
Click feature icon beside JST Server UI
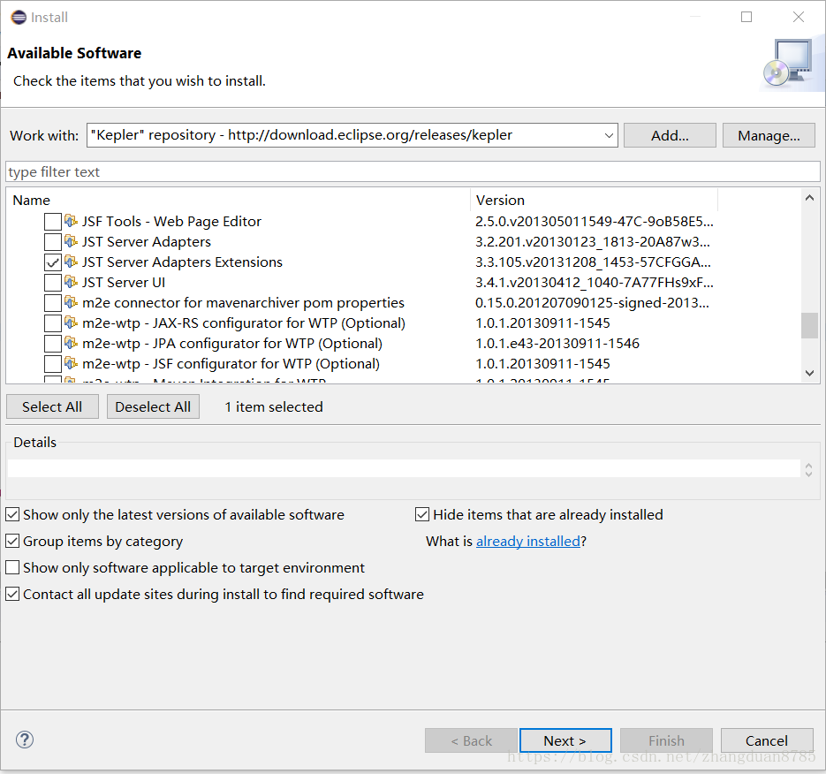[71, 282]
